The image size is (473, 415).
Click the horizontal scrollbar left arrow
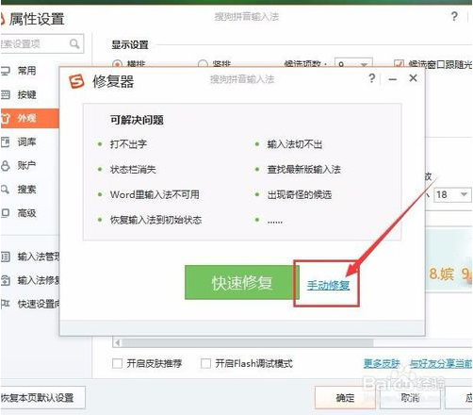tap(117, 342)
